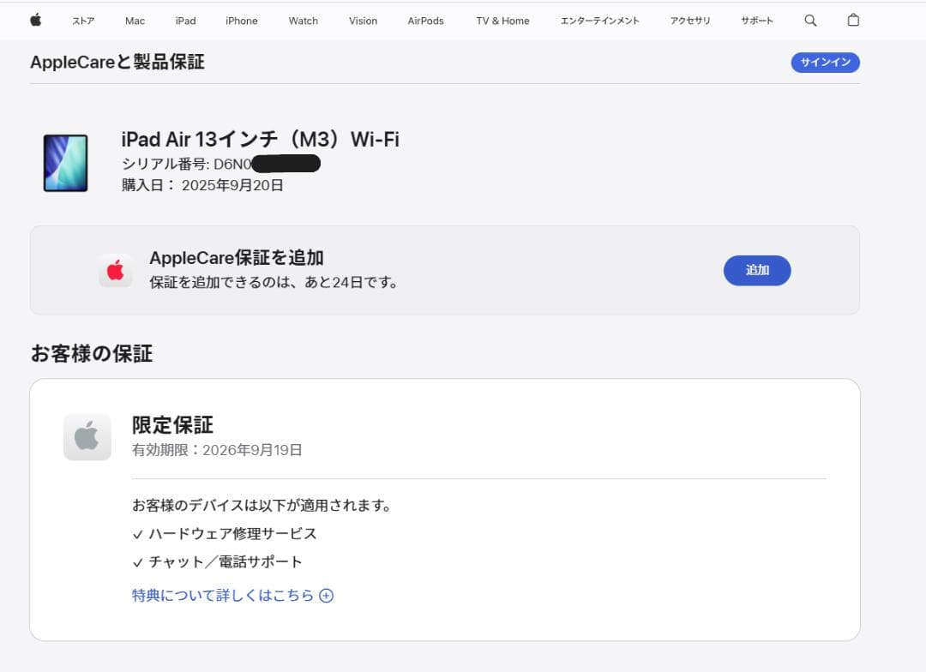
Task: Click the gray Apple icon on 限定保証 card
Action: click(87, 436)
